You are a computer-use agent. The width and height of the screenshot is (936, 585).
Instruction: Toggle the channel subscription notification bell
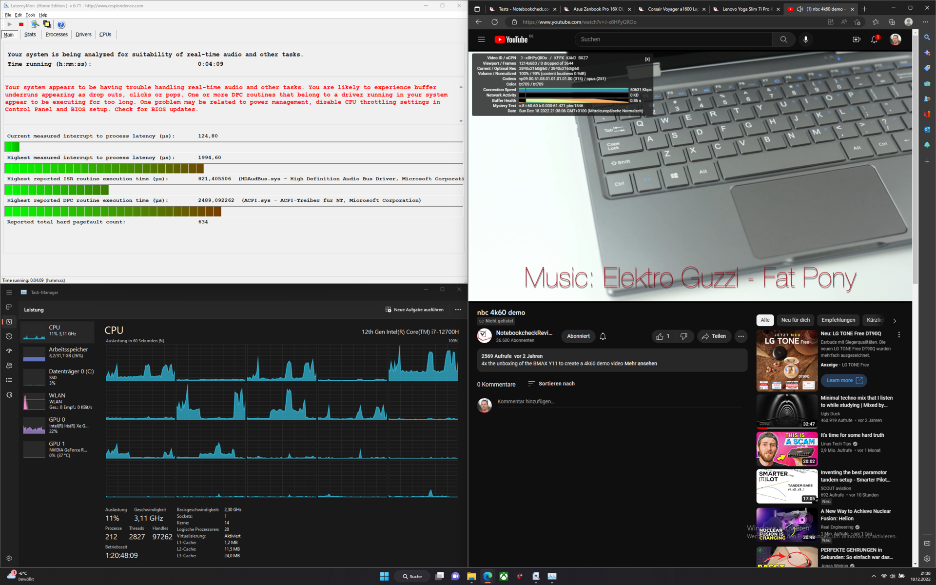click(603, 336)
